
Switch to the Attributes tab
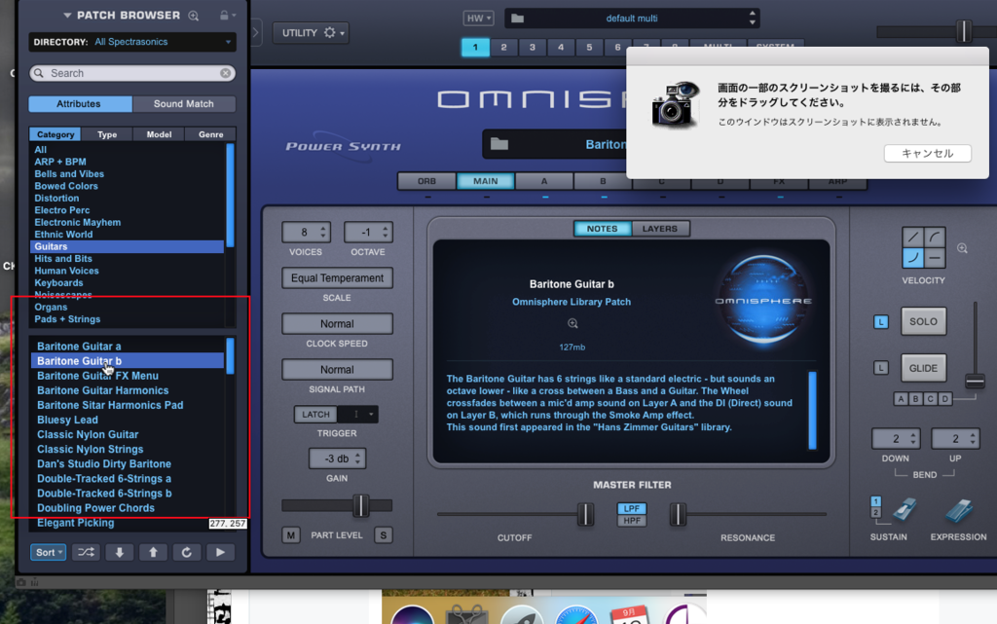(79, 103)
